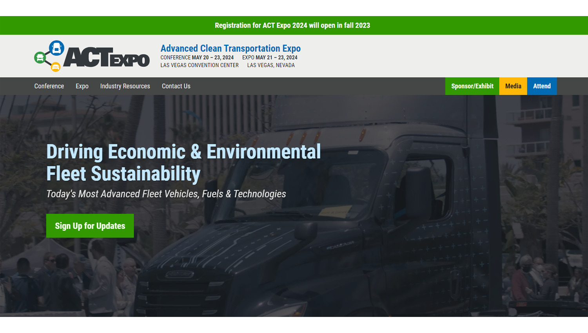Select the yellow Media button
The height and width of the screenshot is (333, 588).
point(513,86)
